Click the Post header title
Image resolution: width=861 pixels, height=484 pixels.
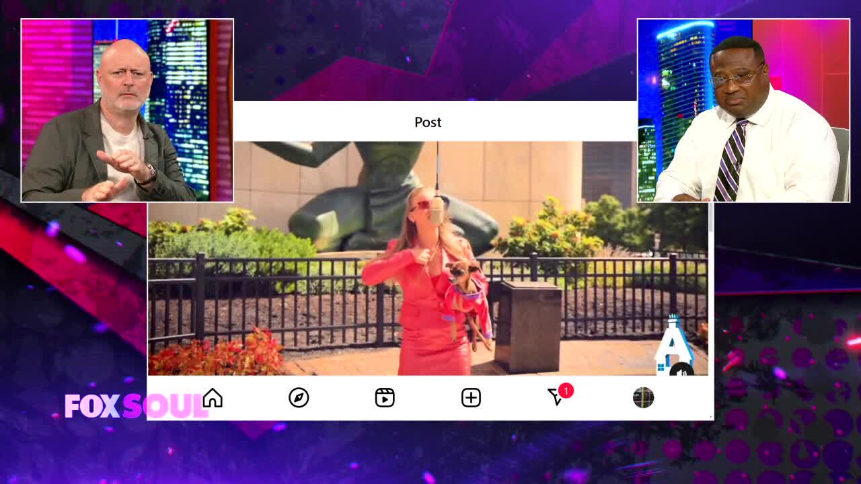coord(428,122)
